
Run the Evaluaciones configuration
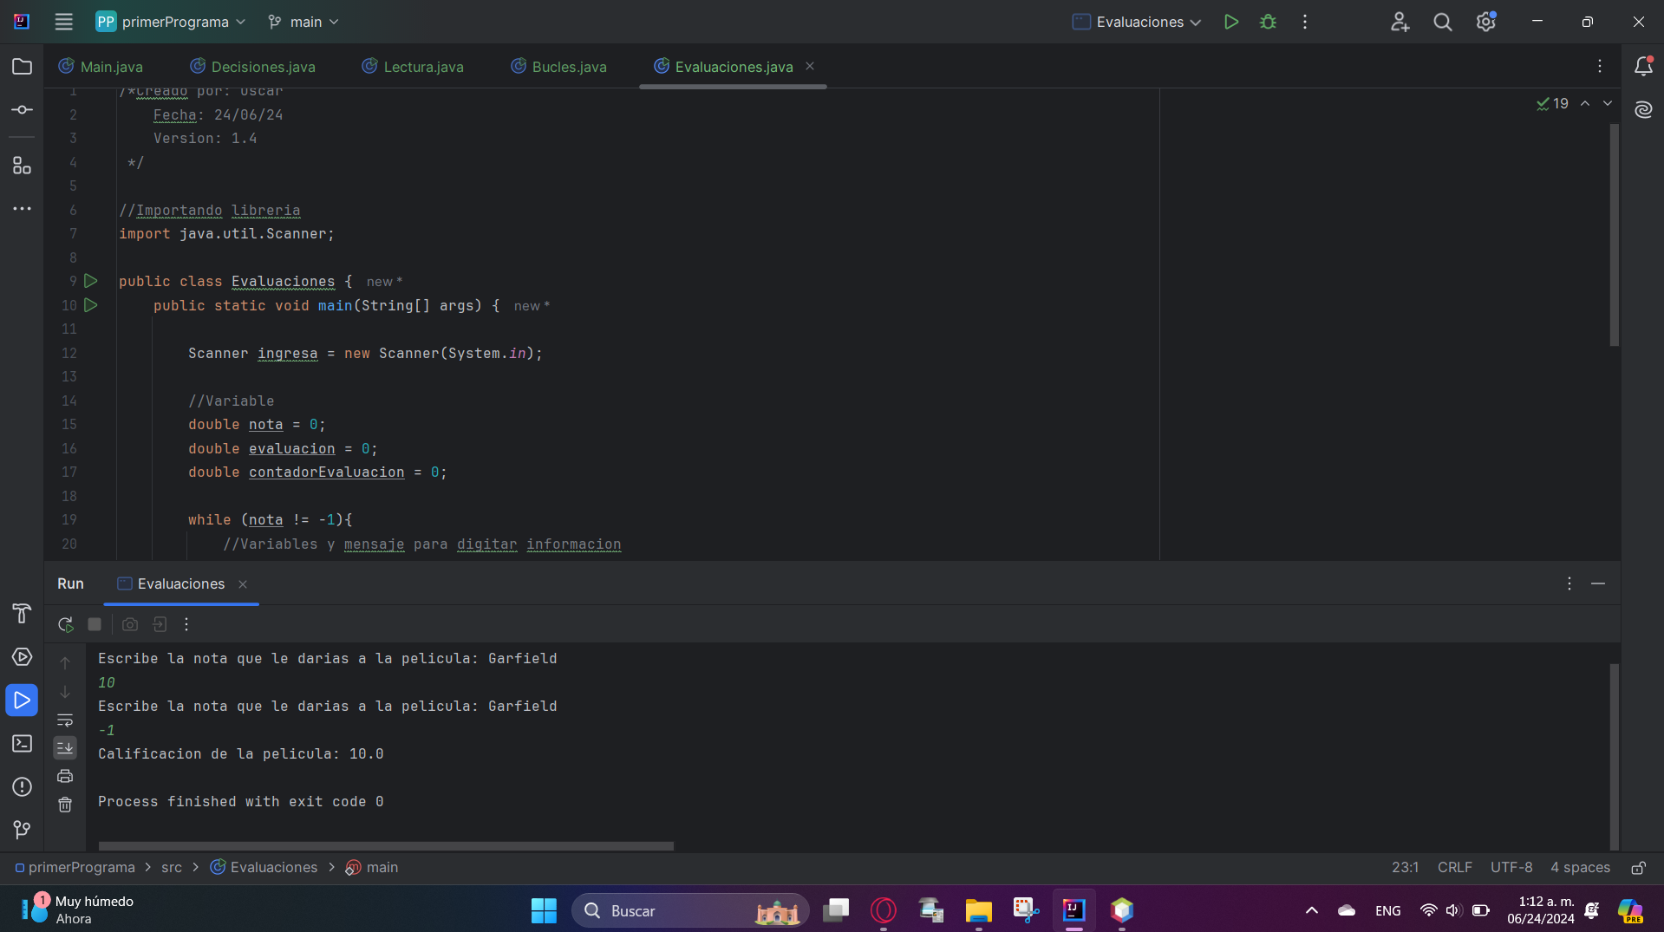coord(1230,22)
